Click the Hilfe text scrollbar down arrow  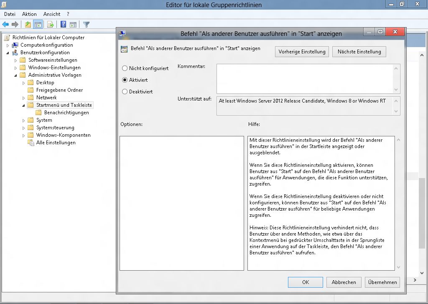point(398,267)
